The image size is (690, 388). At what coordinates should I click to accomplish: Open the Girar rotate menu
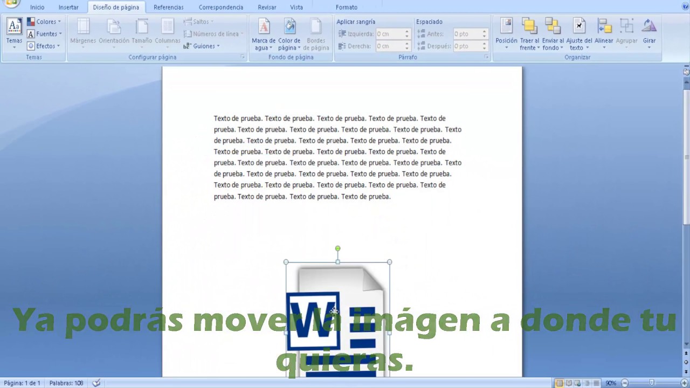pos(649,33)
